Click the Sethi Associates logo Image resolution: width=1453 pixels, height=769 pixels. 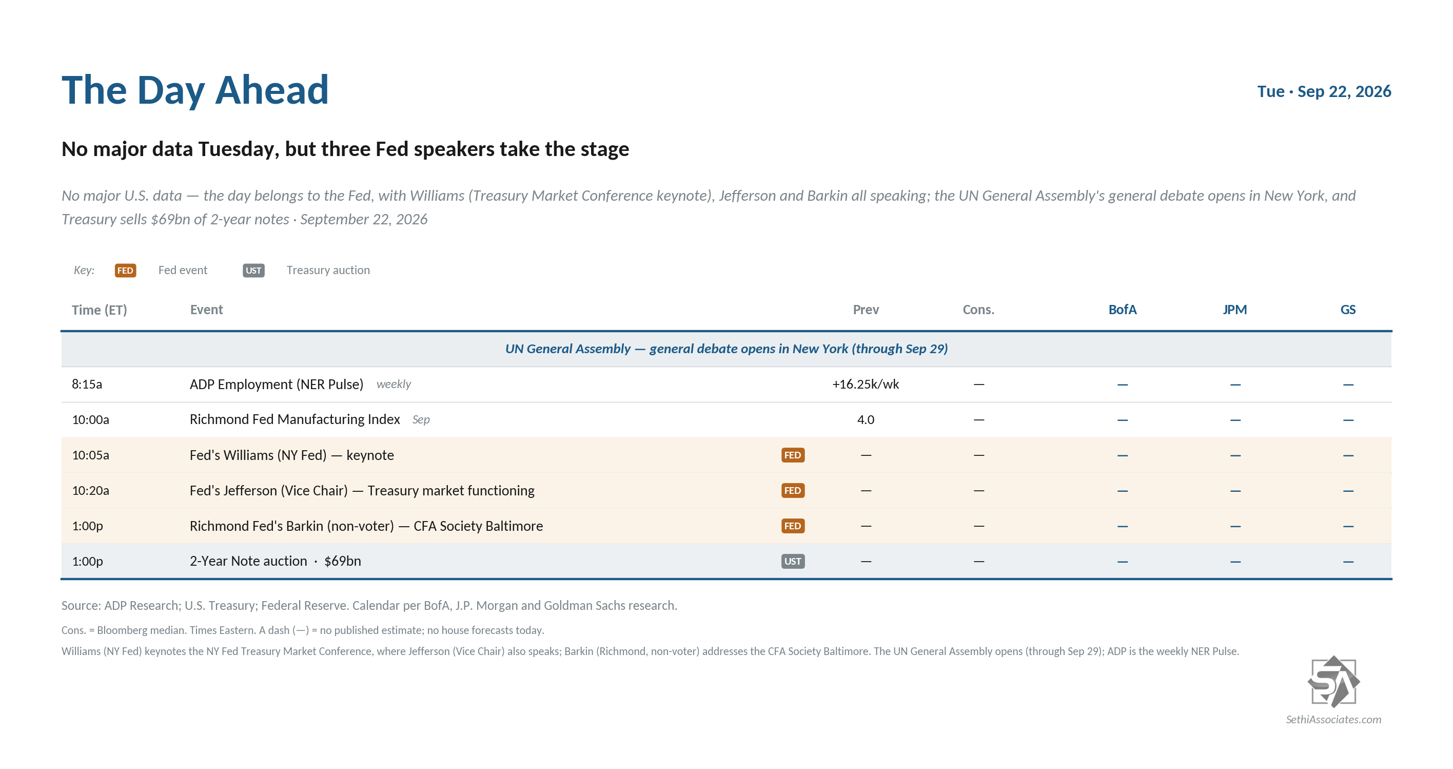[x=1333, y=682]
